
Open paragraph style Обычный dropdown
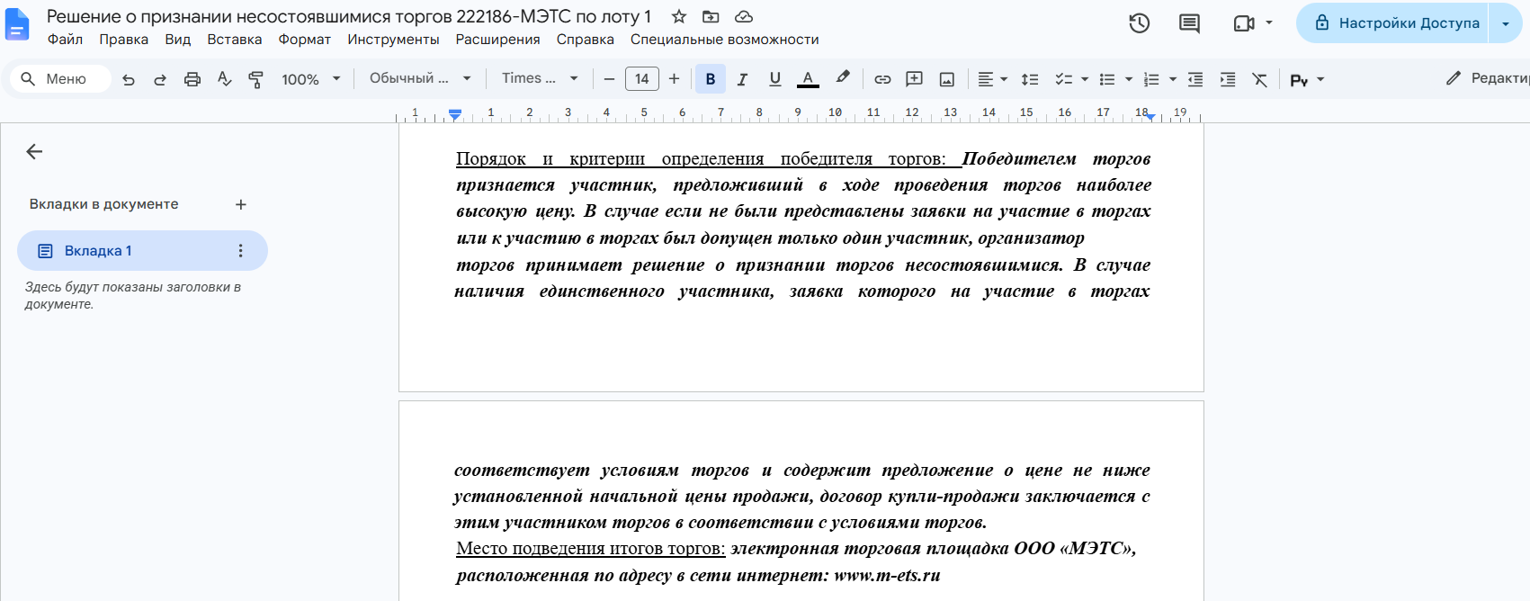(x=420, y=78)
